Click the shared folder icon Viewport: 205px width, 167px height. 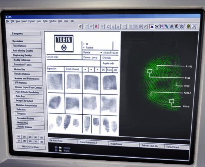(x=60, y=151)
